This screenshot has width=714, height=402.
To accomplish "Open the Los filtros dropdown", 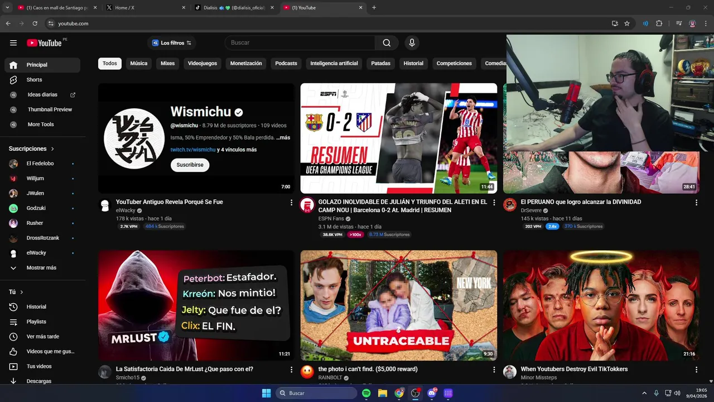I will [172, 43].
